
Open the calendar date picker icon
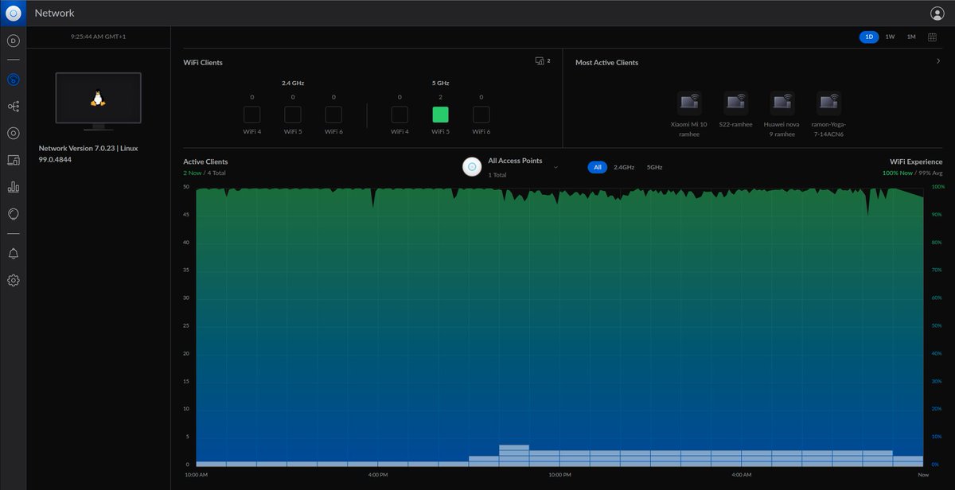click(932, 37)
